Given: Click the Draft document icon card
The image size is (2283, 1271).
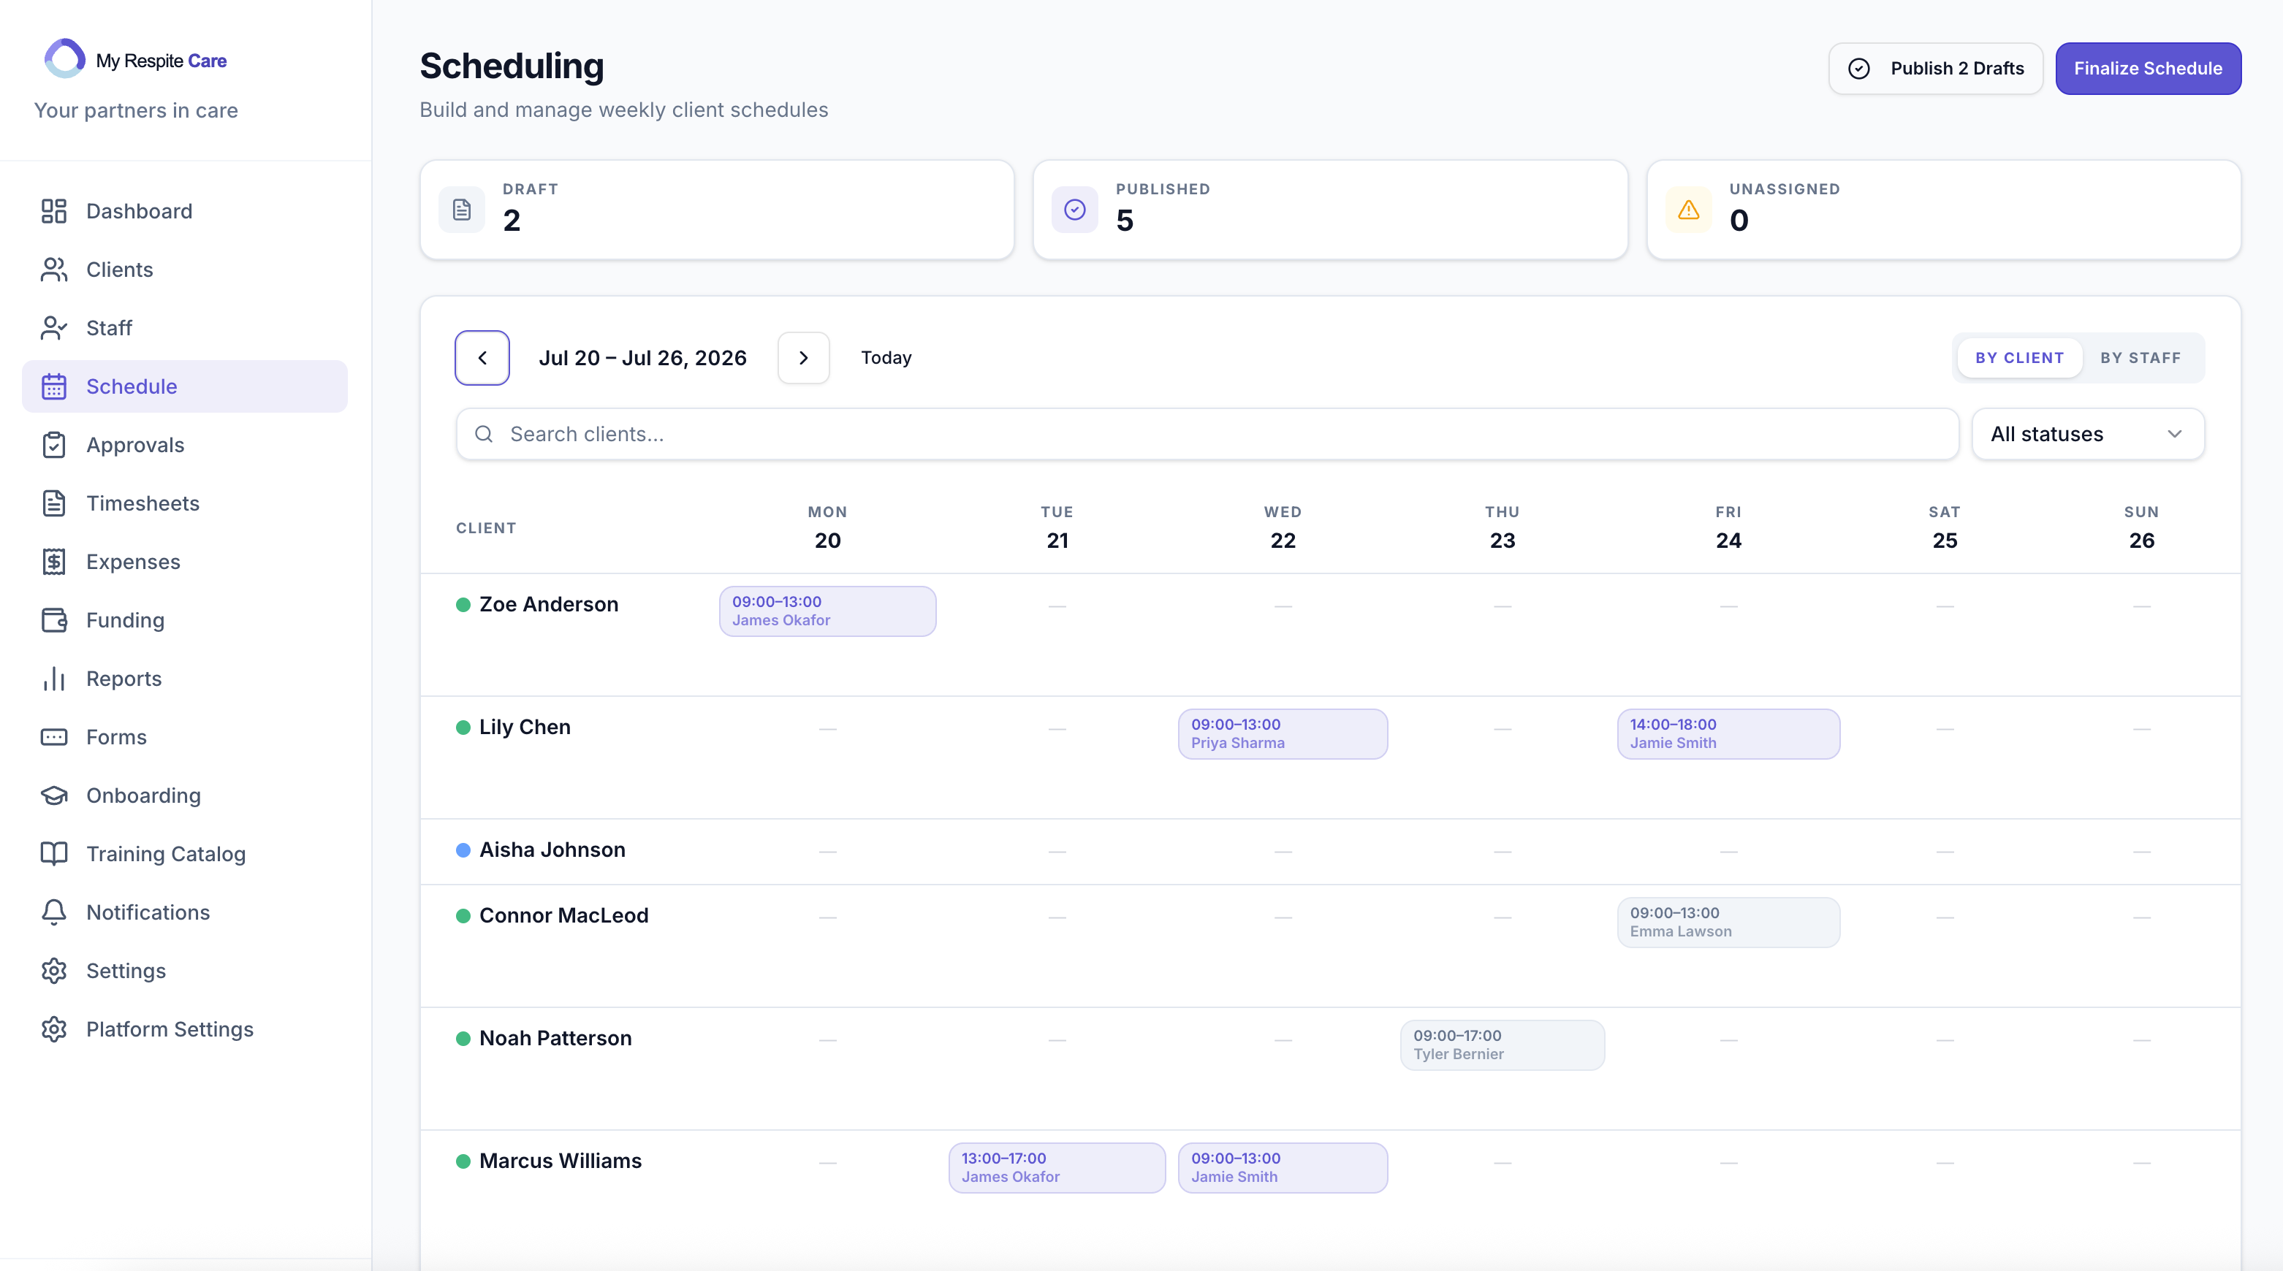Looking at the screenshot, I should pos(462,210).
